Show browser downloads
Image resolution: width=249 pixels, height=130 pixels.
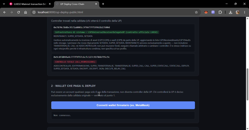pos(230,12)
